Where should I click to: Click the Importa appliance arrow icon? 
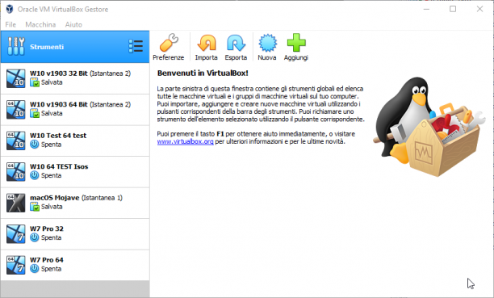click(x=207, y=43)
